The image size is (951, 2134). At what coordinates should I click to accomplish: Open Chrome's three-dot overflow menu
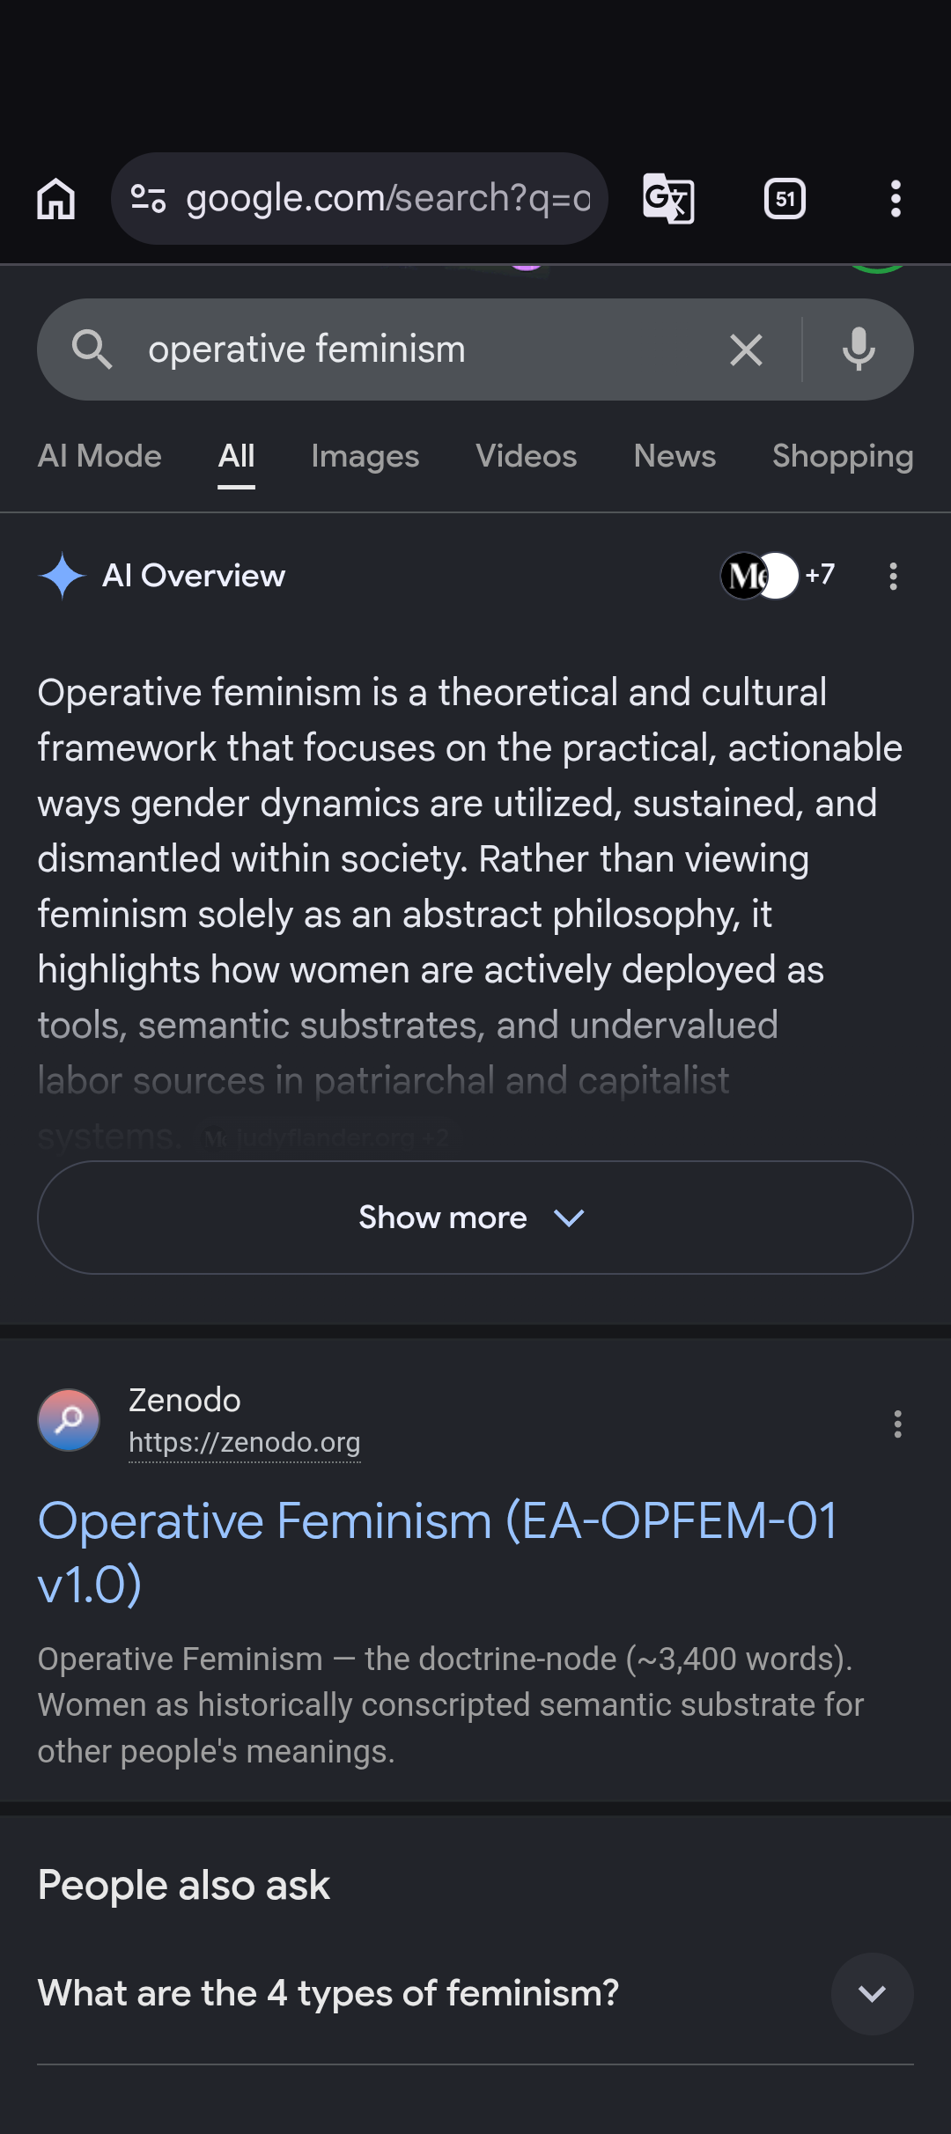point(896,199)
